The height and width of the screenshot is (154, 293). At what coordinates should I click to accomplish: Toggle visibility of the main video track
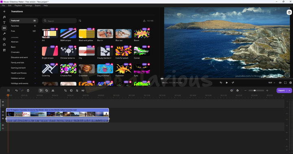(3, 112)
